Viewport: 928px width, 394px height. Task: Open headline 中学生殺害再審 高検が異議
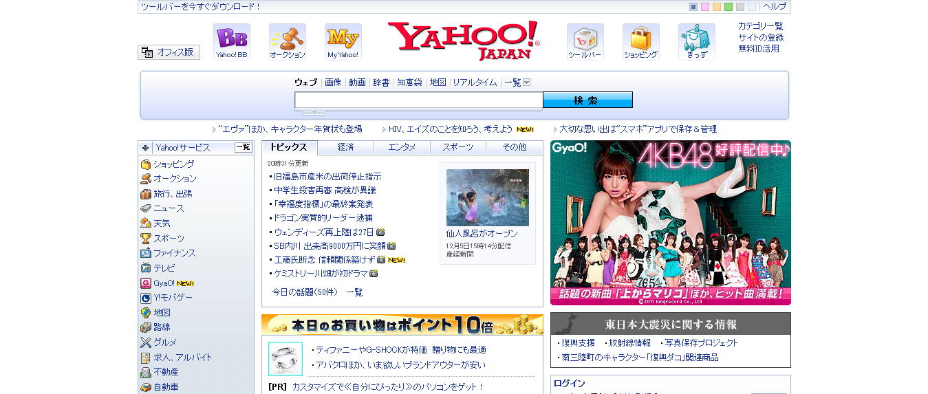(325, 190)
